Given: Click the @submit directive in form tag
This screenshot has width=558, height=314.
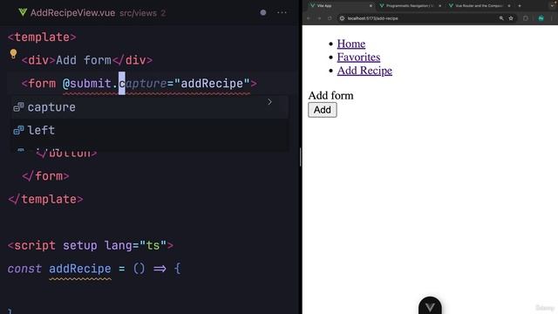Looking at the screenshot, I should (x=87, y=84).
